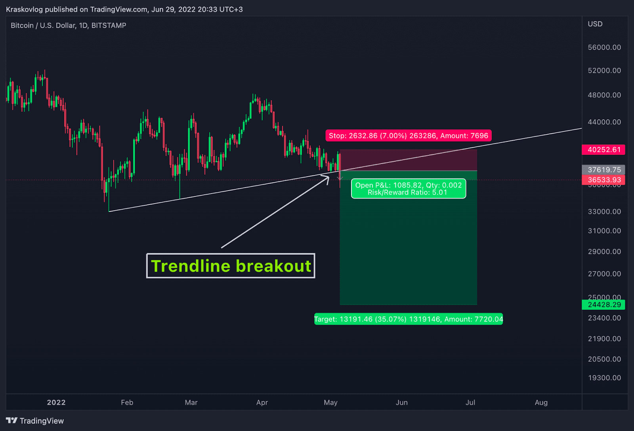Click the 33000.00 price axis label
Image resolution: width=634 pixels, height=431 pixels.
click(604, 212)
